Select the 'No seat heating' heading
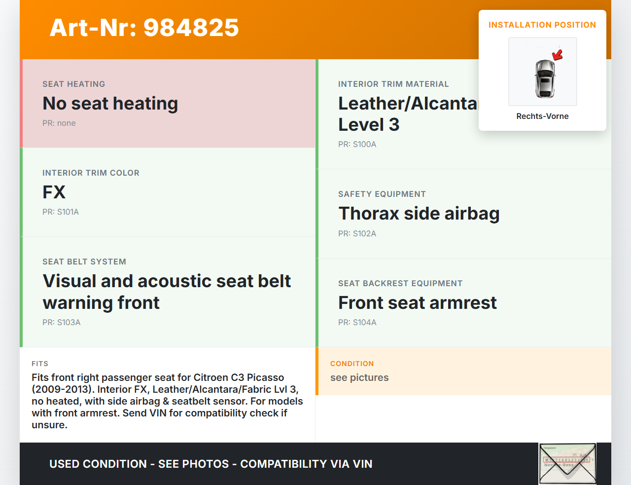Image resolution: width=631 pixels, height=485 pixels. 110,104
